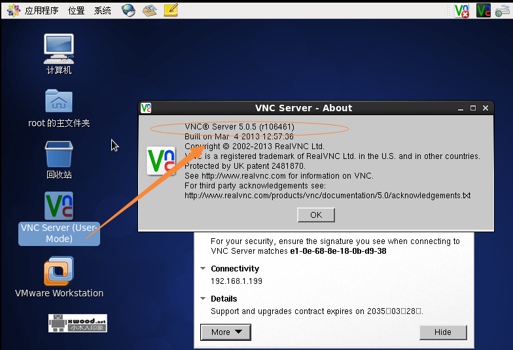Close the VNC Server About window
The image size is (513, 350).
coord(486,109)
